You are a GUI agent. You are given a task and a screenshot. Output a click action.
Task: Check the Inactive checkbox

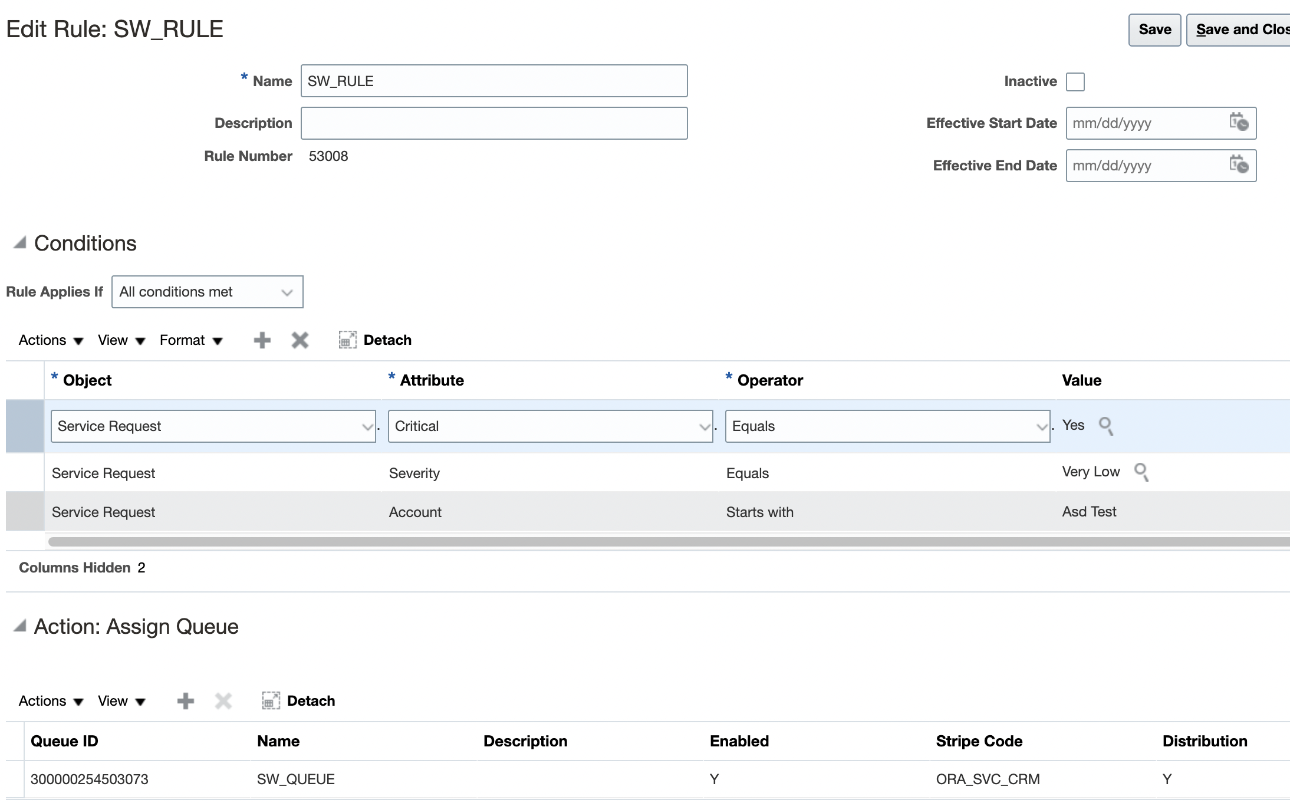1075,81
